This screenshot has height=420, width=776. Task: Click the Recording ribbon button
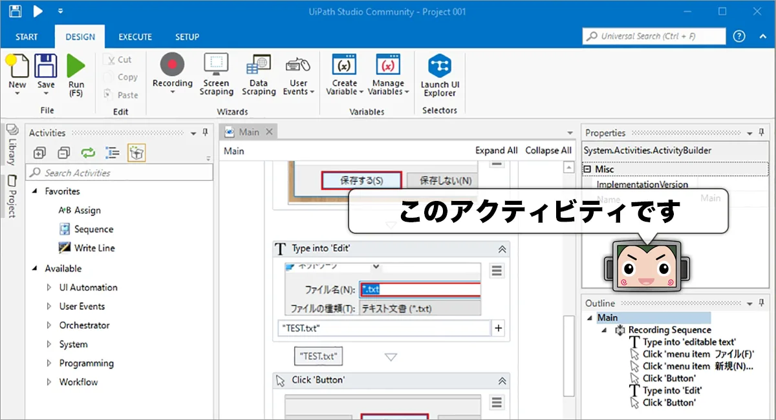coord(173,74)
